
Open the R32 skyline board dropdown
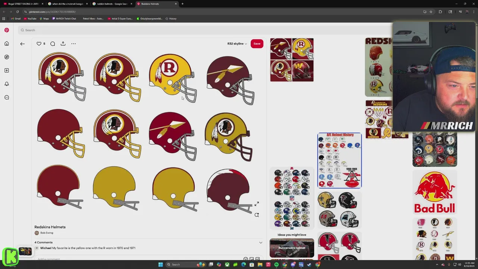(x=237, y=44)
